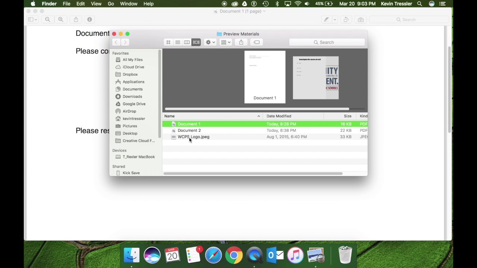
Task: Sort files by Name column
Action: 213,116
